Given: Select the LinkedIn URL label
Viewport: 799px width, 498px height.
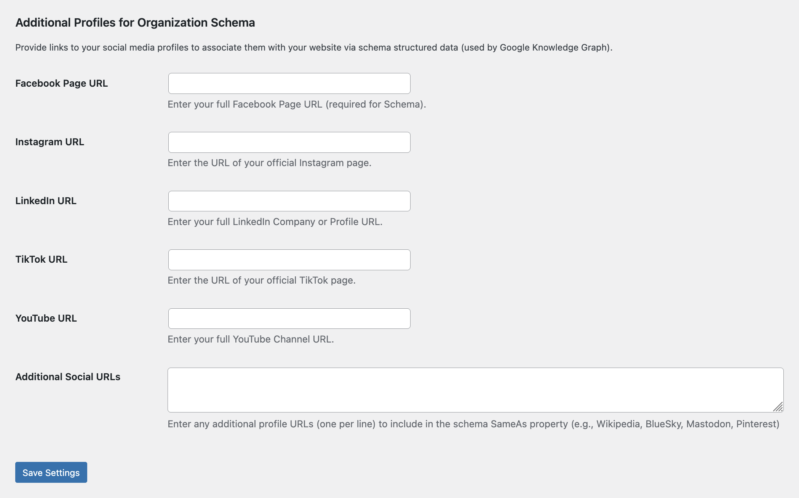Looking at the screenshot, I should tap(46, 201).
